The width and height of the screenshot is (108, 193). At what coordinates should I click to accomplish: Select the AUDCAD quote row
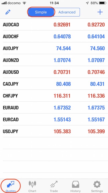54,25
